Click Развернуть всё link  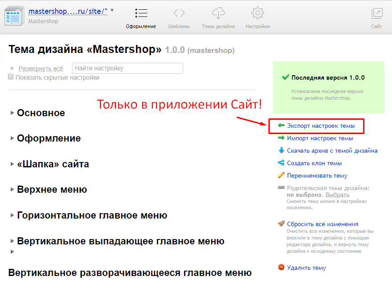click(41, 69)
